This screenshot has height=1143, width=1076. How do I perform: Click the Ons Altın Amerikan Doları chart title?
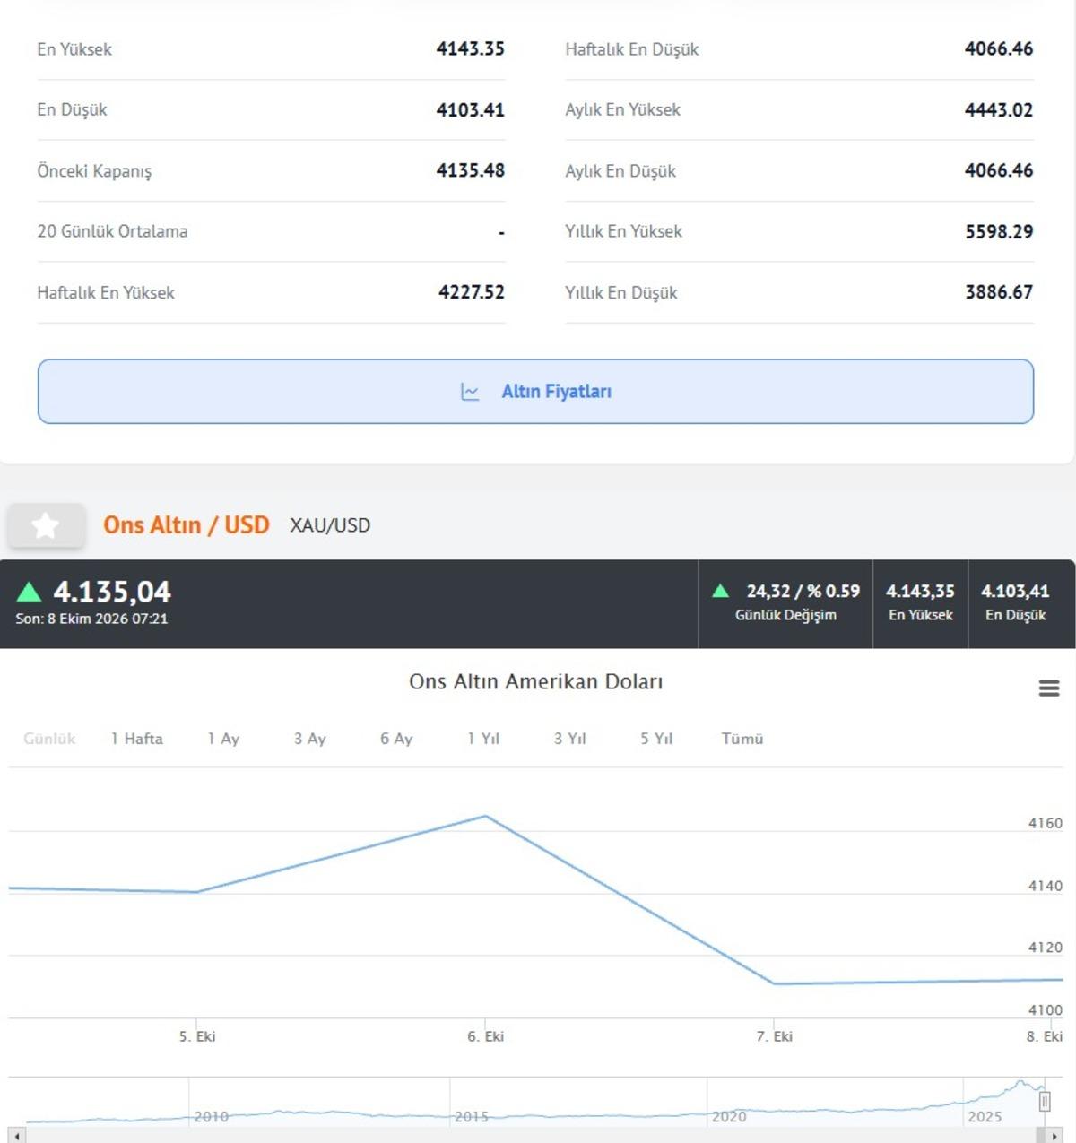click(x=536, y=681)
